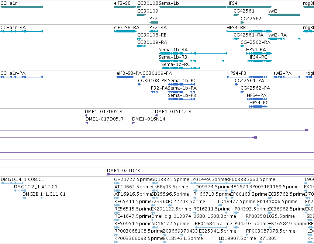This screenshot has height=244, width=314.
Task: Open the RE01684.5prime EST label
Action: (x=213, y=224)
